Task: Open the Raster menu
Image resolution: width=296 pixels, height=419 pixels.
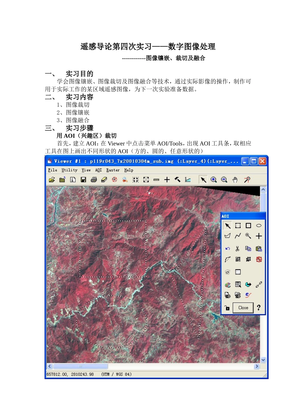Action: click(113, 170)
